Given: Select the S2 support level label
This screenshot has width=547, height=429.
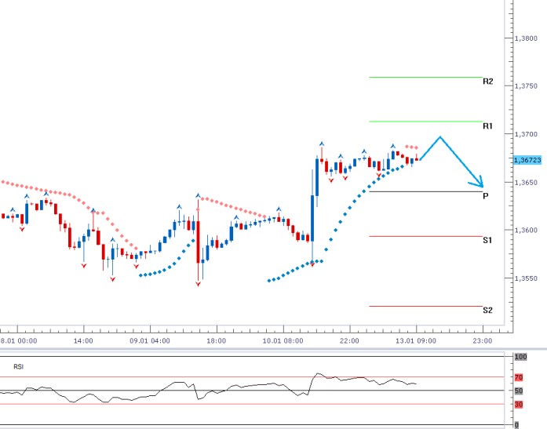Looking at the screenshot, I should point(487,310).
